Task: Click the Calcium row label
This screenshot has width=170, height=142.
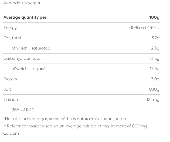Action: [x=11, y=100]
